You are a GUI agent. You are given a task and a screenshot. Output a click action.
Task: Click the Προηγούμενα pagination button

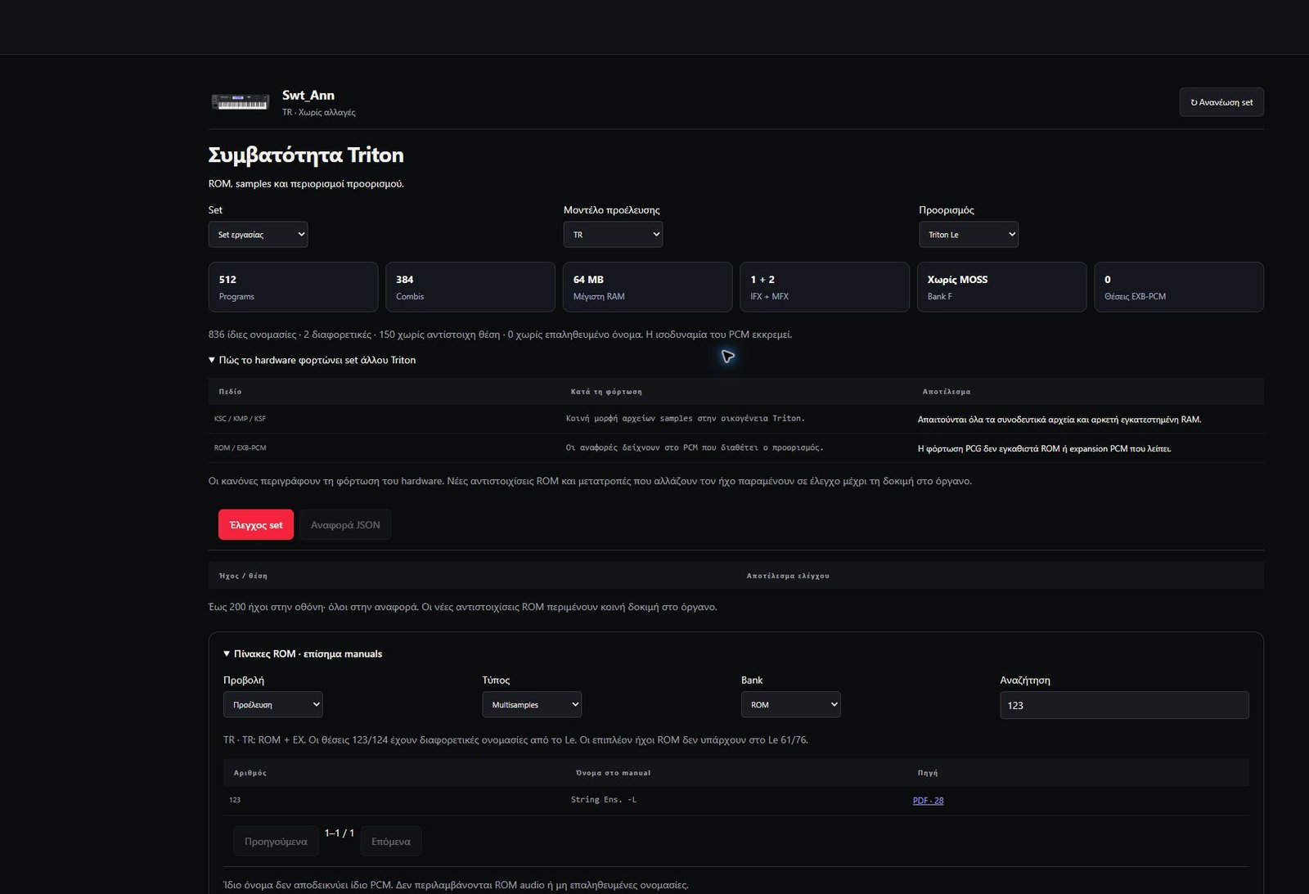pyautogui.click(x=276, y=842)
